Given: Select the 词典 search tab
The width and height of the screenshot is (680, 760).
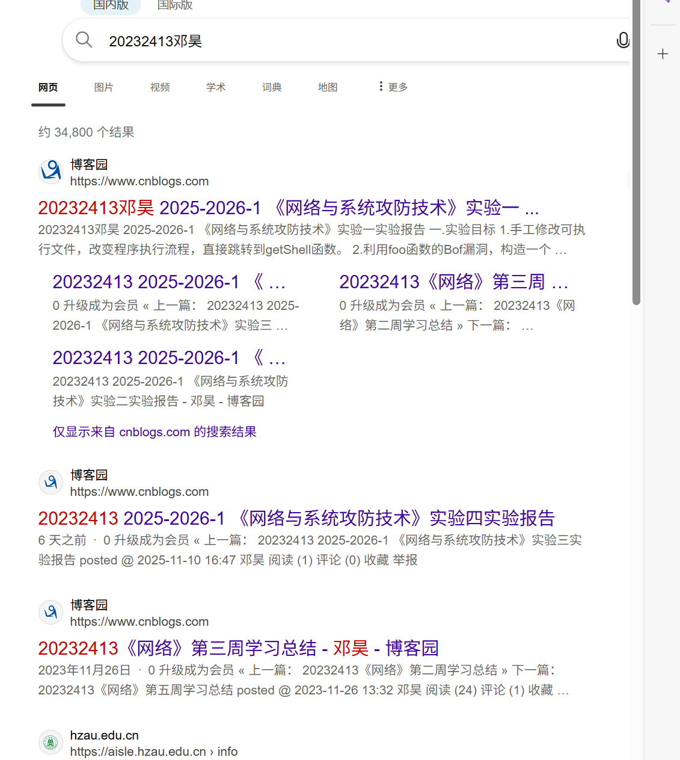Looking at the screenshot, I should pyautogui.click(x=271, y=87).
